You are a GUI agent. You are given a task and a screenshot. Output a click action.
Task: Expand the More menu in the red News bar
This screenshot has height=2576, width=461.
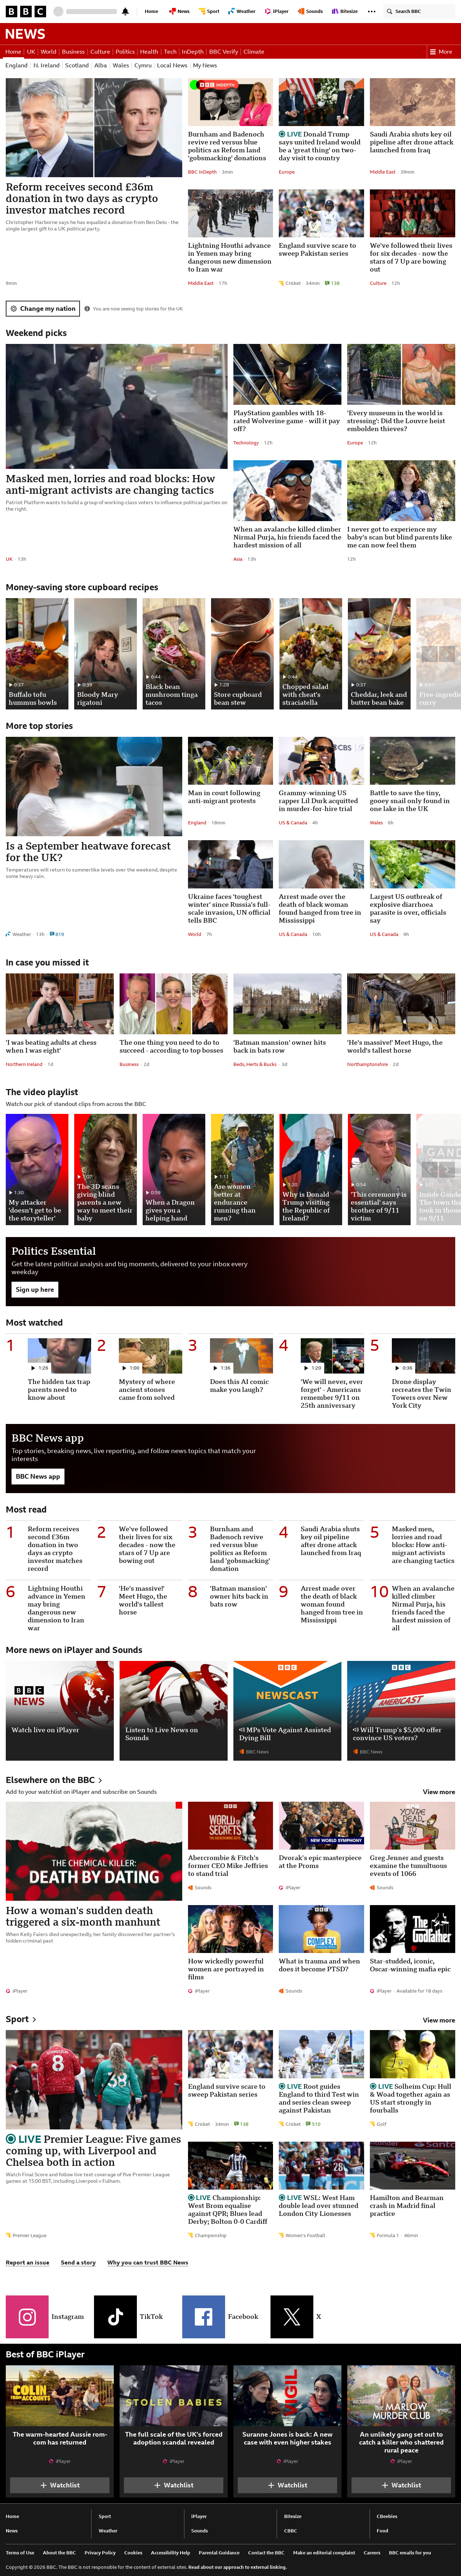point(441,51)
